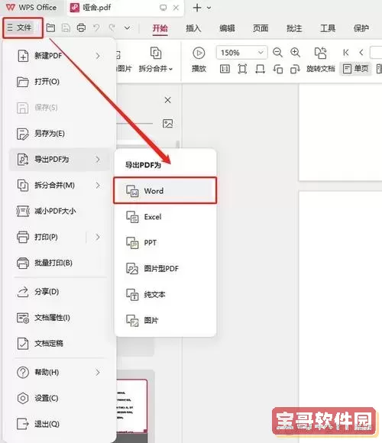Click the zoom out magnifier icon
The image size is (382, 443).
pyautogui.click(x=277, y=53)
